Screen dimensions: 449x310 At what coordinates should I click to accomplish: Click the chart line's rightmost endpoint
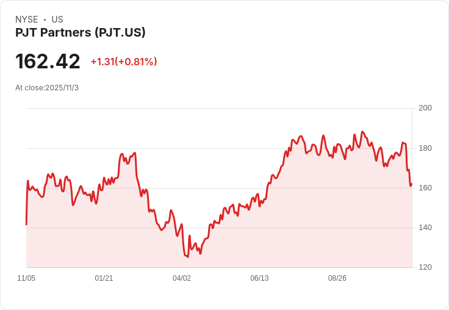click(x=412, y=184)
